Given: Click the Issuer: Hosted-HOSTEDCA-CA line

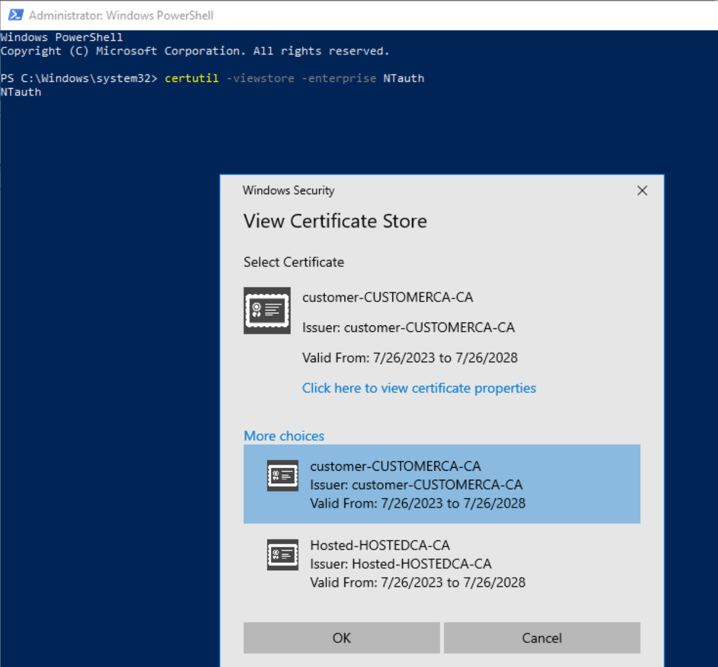Looking at the screenshot, I should (x=400, y=564).
